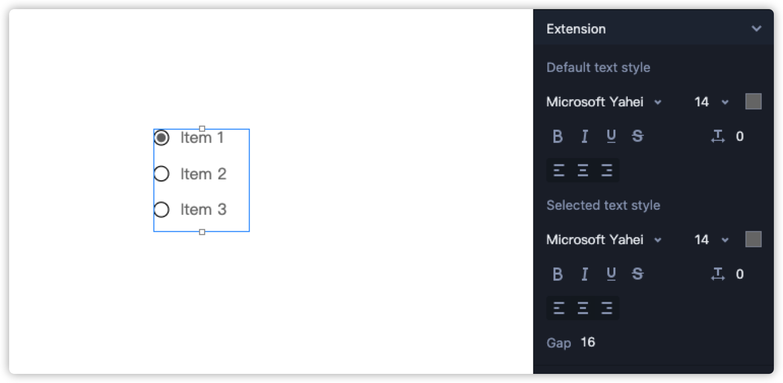
Task: Open the Default text style color swatch
Action: coord(753,101)
